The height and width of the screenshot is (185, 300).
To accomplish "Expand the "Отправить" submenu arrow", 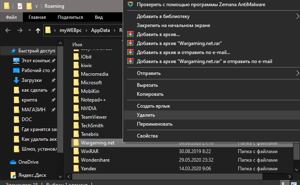I will [298, 73].
